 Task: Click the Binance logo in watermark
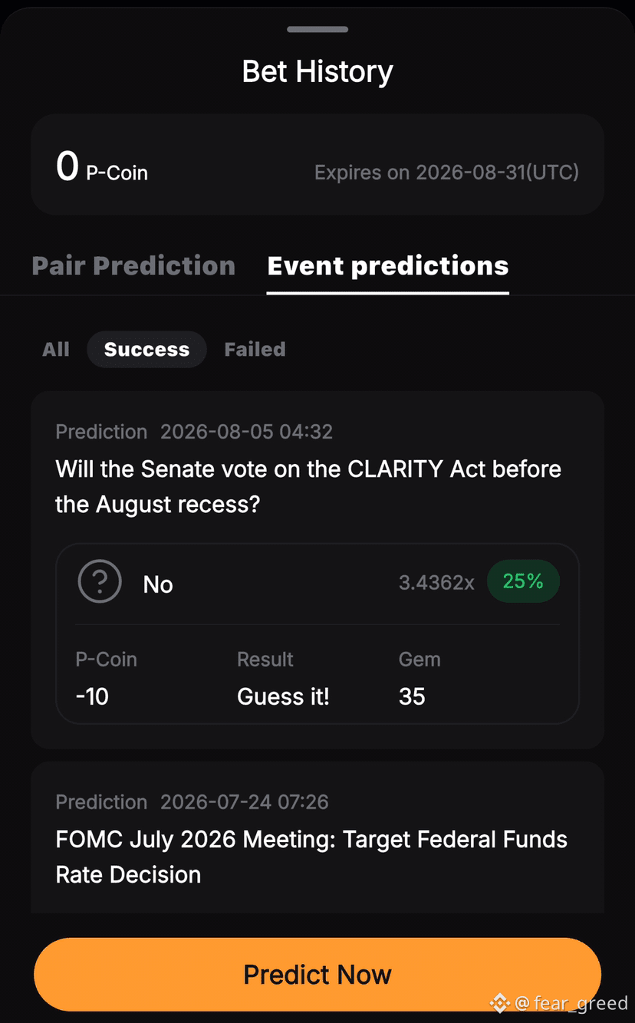point(499,1002)
